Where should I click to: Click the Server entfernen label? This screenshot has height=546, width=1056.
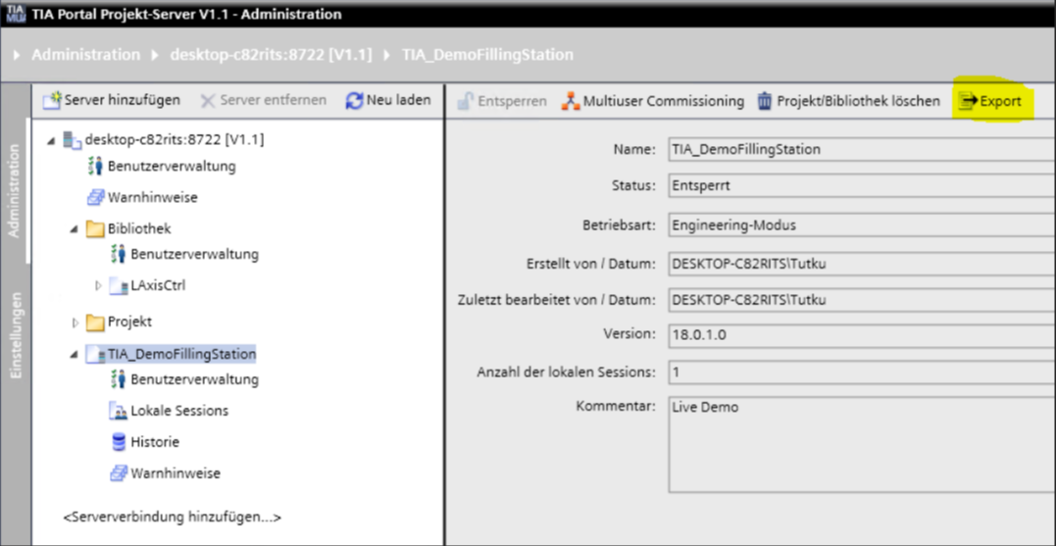(x=274, y=101)
